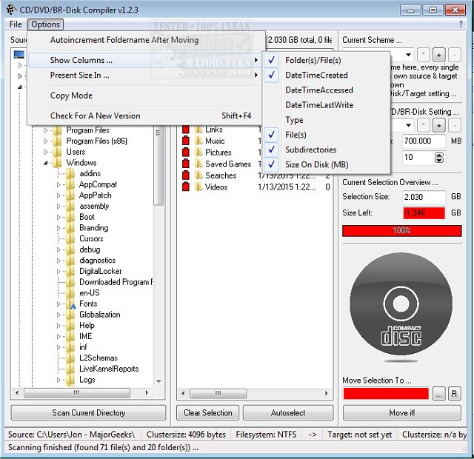Image resolution: width=474 pixels, height=459 pixels.
Task: Click the Fonts folder icon
Action: click(71, 304)
